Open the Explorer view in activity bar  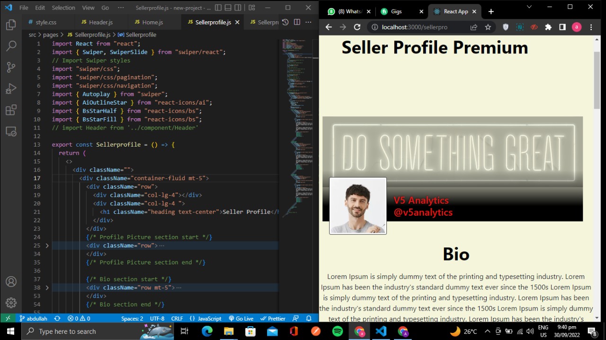pos(11,25)
